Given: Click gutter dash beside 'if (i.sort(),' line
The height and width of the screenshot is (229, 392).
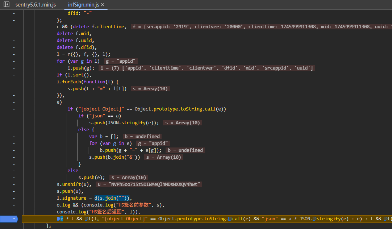Looking at the screenshot, I should (x=14, y=75).
